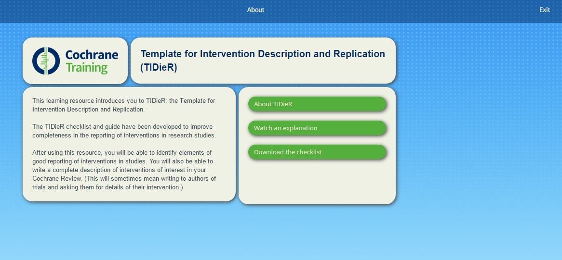This screenshot has height=260, width=562.
Task: Open the About TIDieR section
Action: [x=317, y=104]
